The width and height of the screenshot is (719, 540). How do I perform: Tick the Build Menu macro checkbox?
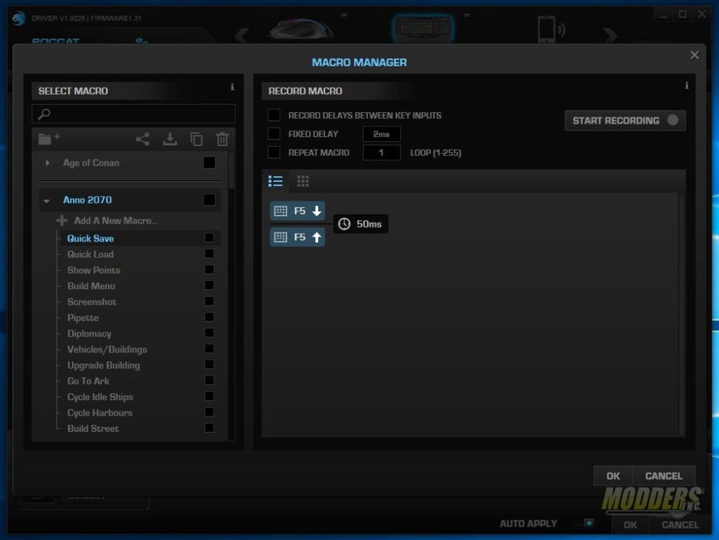point(209,285)
